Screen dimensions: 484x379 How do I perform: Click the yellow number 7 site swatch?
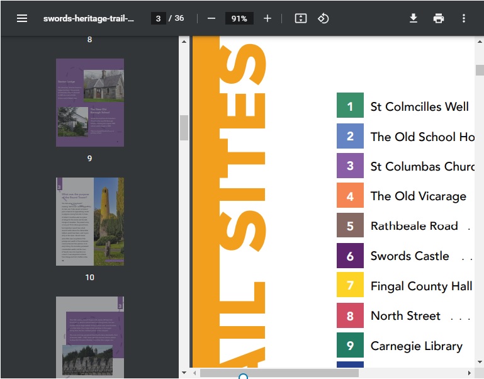(350, 286)
